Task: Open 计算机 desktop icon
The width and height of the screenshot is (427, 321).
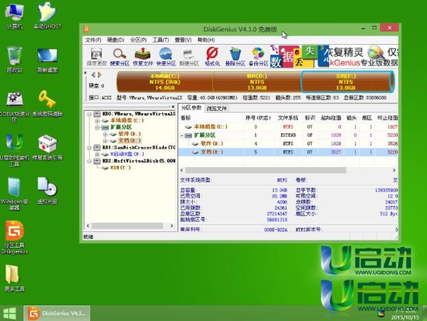Action: point(14,16)
